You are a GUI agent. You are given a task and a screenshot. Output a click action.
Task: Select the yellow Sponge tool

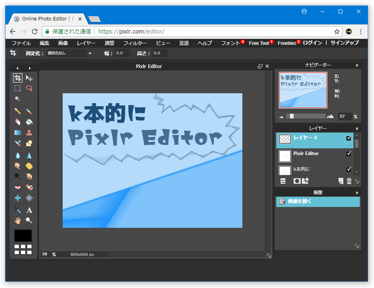29,166
